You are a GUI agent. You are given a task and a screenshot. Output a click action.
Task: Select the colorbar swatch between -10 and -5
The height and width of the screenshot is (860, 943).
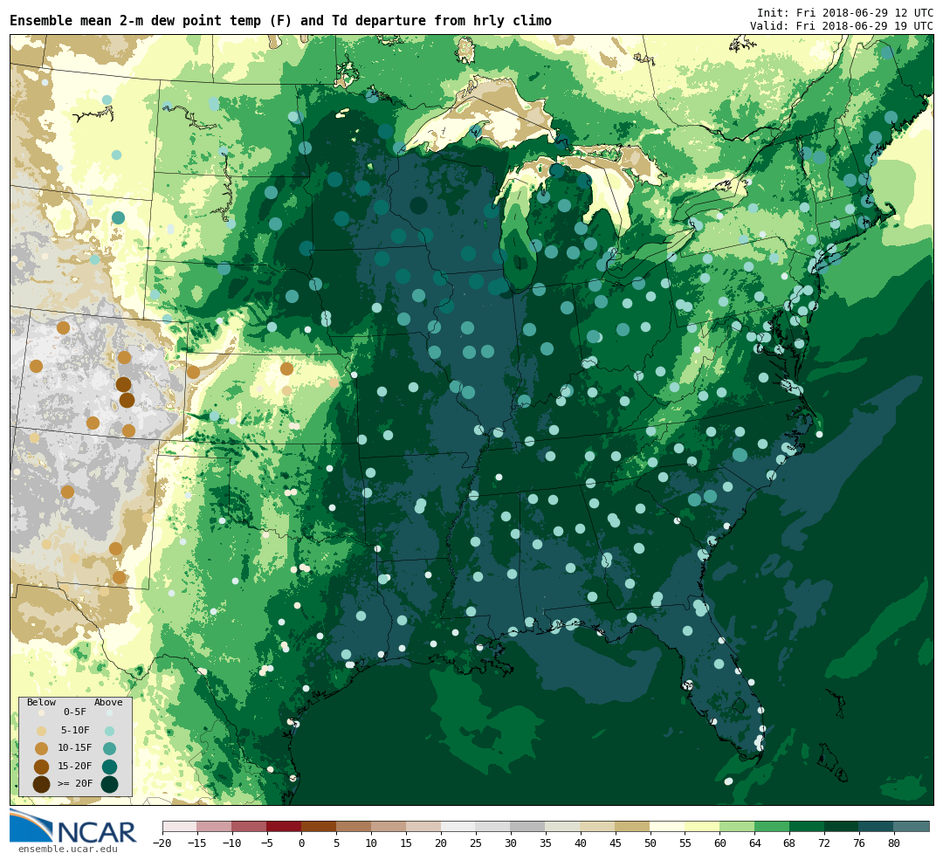(x=250, y=826)
